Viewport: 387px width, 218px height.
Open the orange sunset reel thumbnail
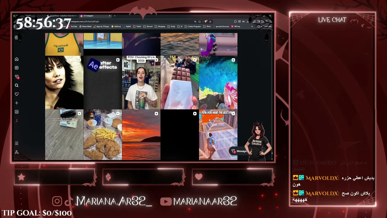[141, 135]
